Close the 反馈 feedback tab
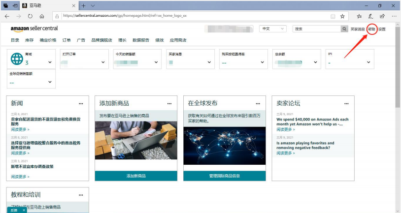This screenshot has height=213, width=401. (x=24, y=210)
